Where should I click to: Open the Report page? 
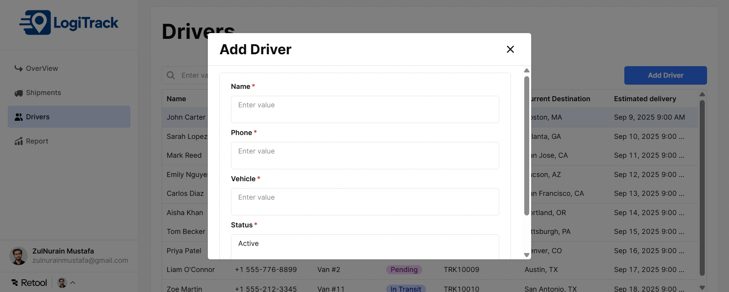(x=69, y=141)
